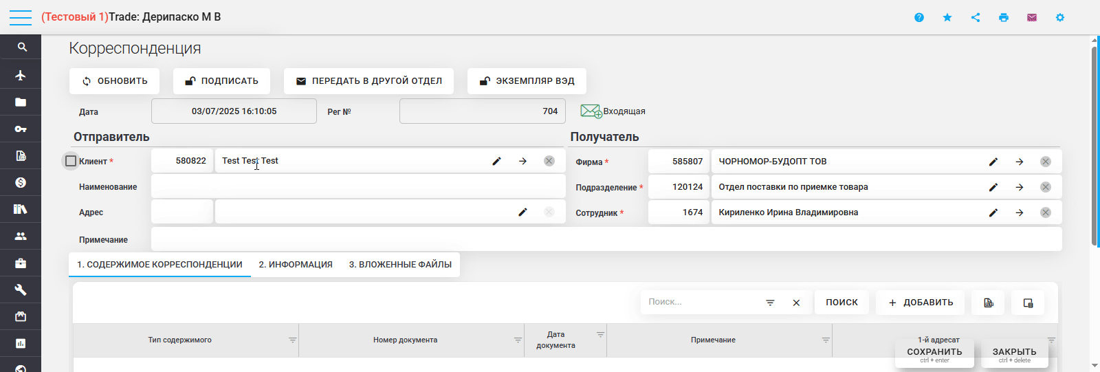Open search filter options icon

pyautogui.click(x=770, y=303)
